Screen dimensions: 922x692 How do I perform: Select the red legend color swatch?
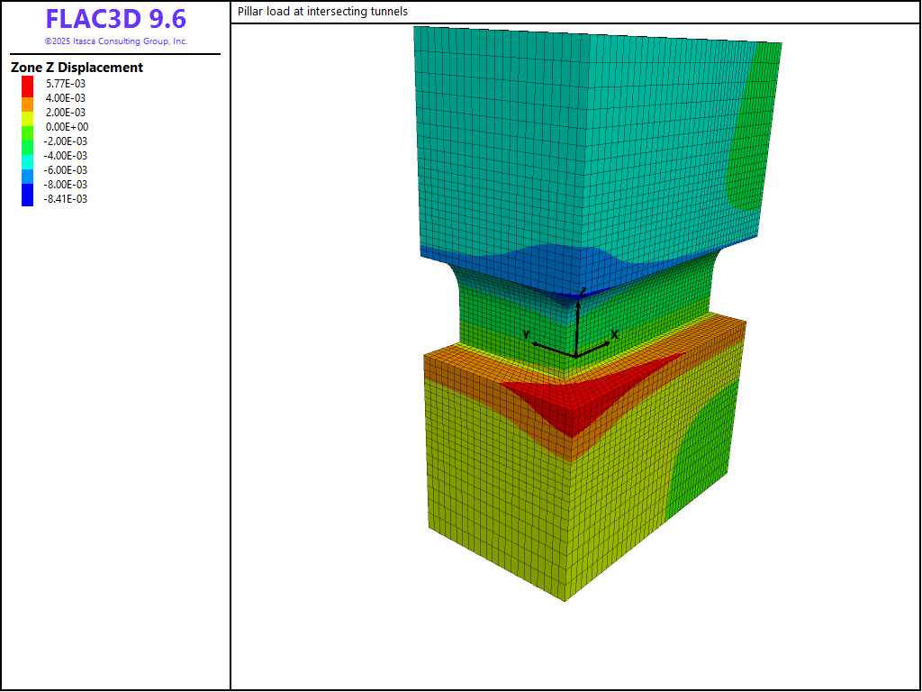click(x=28, y=84)
